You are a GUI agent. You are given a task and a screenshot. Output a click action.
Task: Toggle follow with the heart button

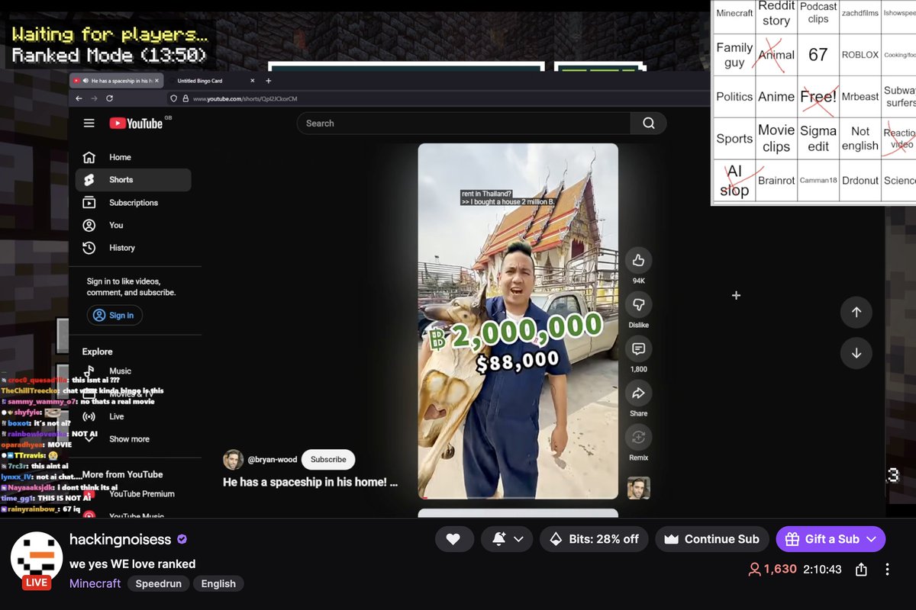tap(453, 539)
